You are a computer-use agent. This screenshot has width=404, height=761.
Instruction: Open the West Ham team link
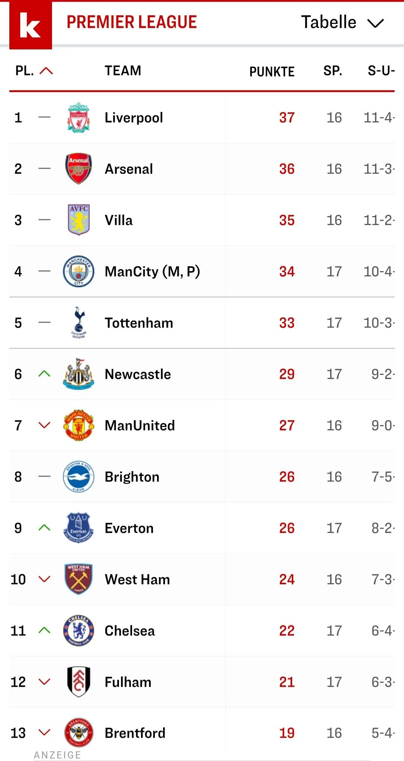(137, 579)
